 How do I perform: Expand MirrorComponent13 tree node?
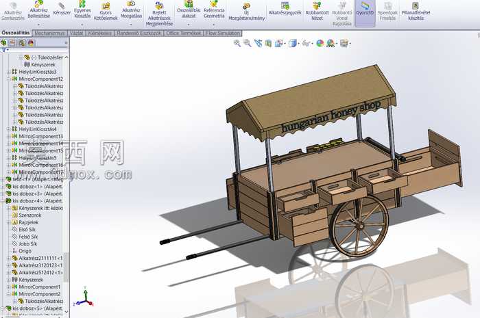pyautogui.click(x=8, y=136)
